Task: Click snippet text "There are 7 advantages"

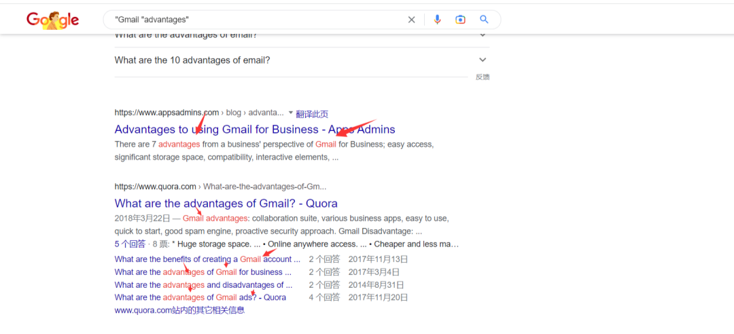Action: coord(157,145)
